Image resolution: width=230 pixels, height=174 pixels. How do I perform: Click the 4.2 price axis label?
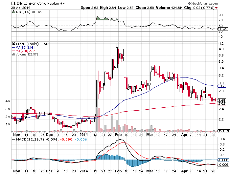coord(221,44)
